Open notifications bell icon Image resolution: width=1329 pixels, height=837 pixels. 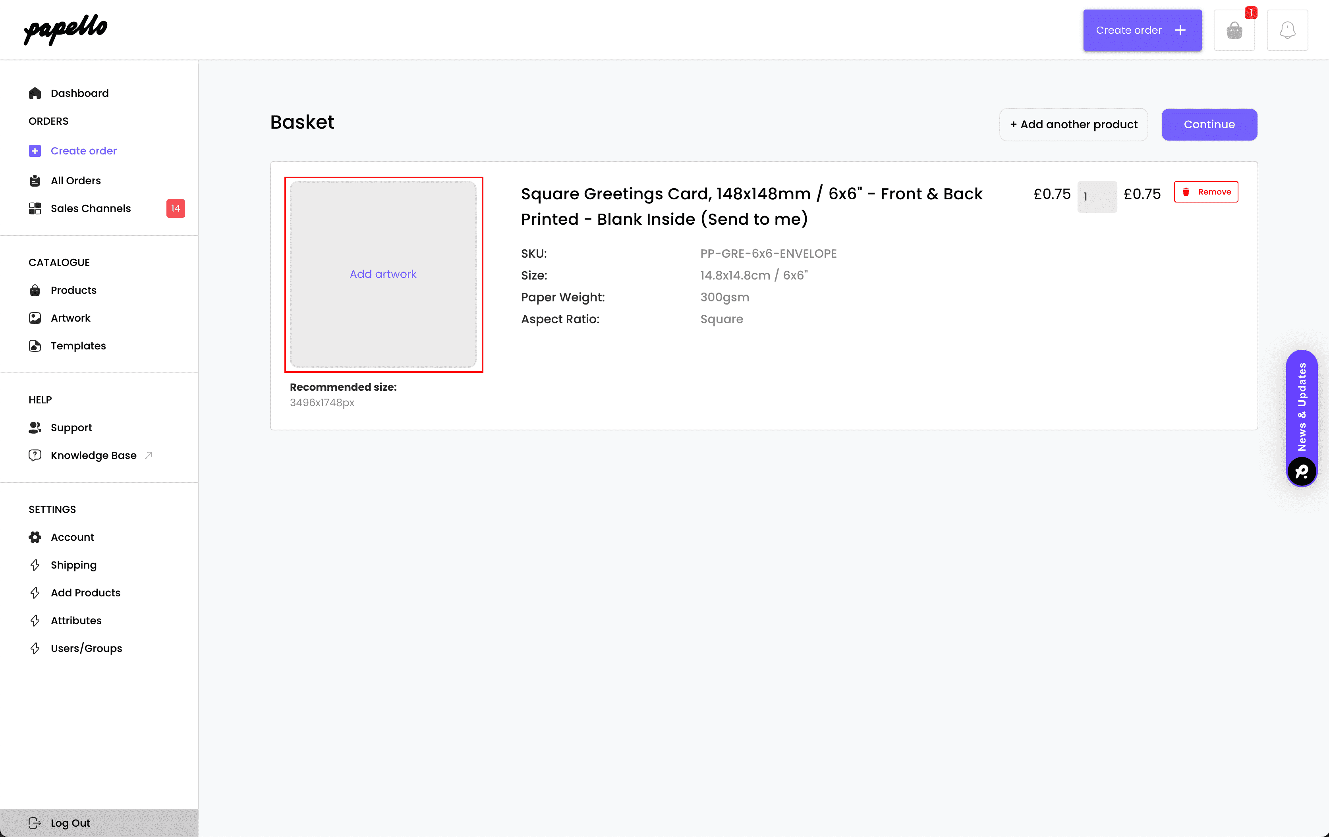[x=1287, y=30]
